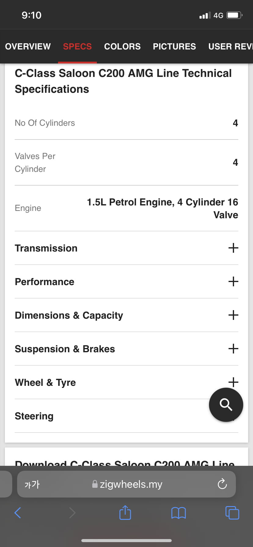Expand Dimensions & Capacity section
The height and width of the screenshot is (547, 253).
pos(127,315)
